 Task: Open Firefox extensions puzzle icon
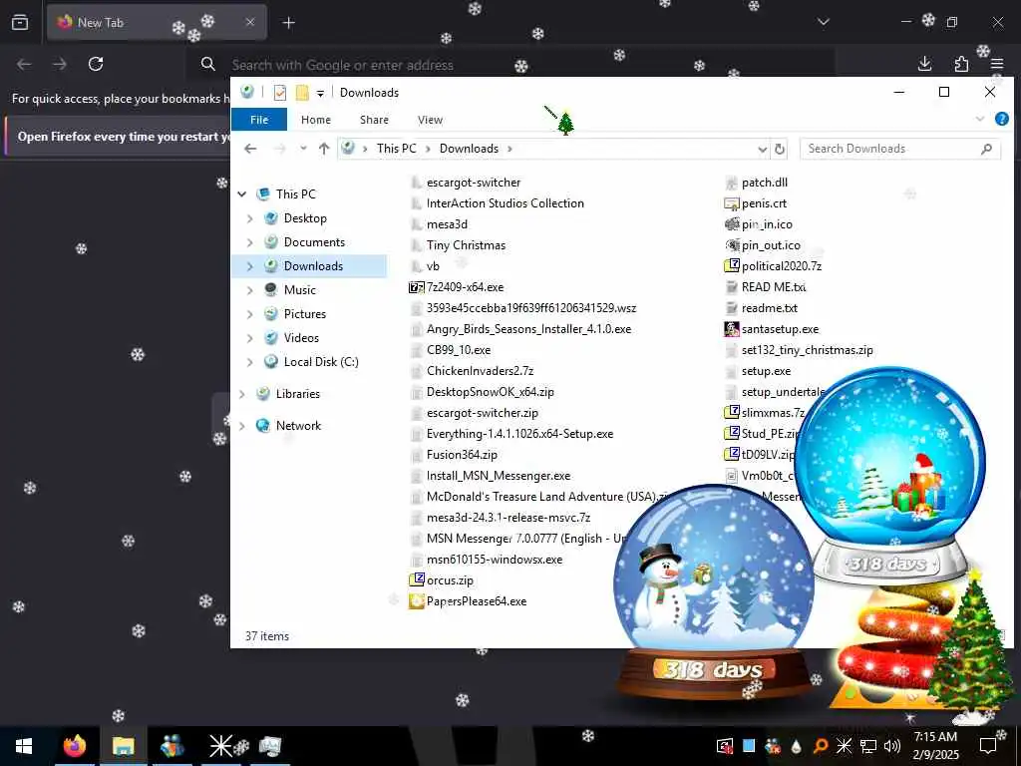point(961,64)
